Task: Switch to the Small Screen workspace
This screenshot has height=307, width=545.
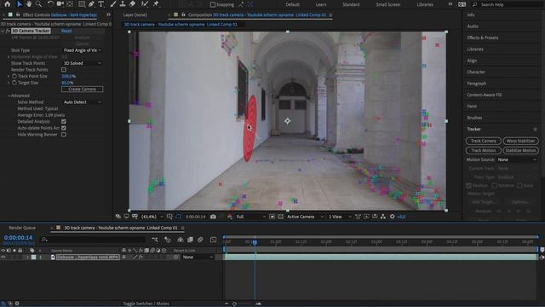Action: pos(388,4)
